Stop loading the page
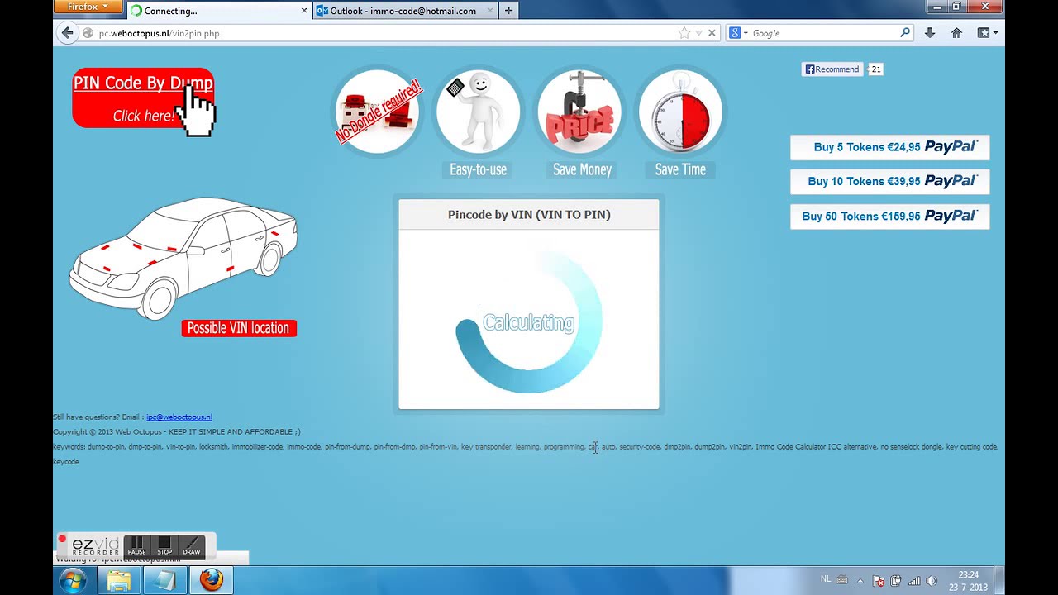Screen dimensions: 1058x595 pos(712,33)
